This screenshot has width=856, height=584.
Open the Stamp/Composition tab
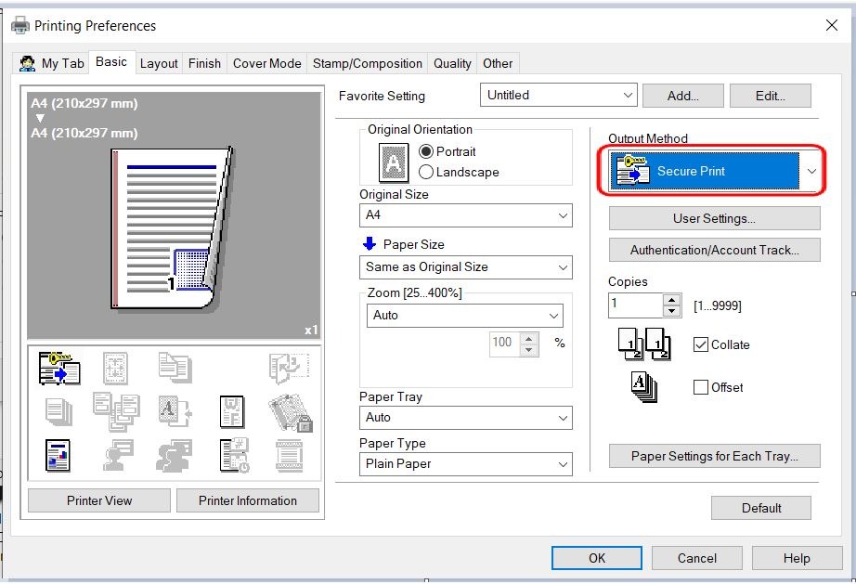tap(368, 63)
